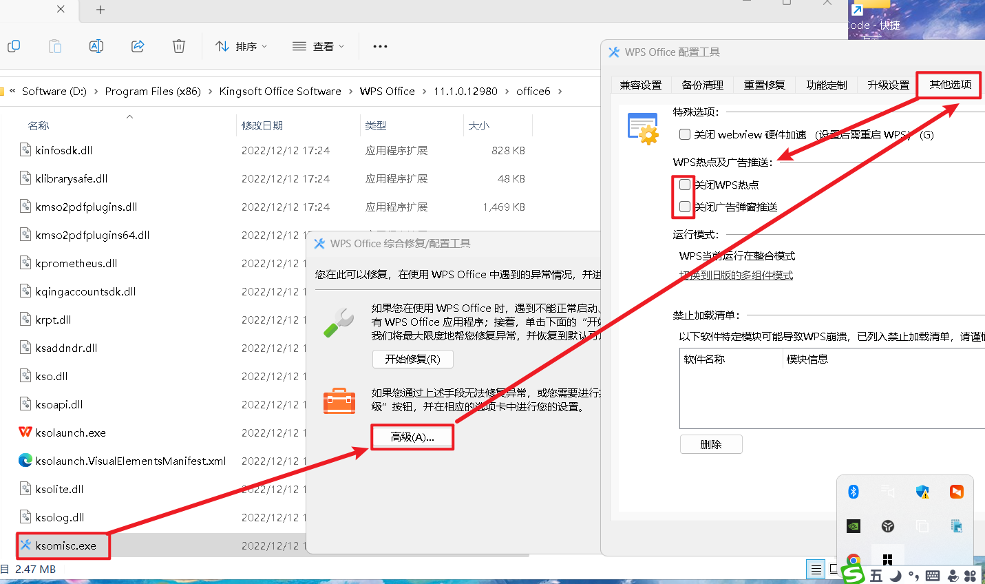Expand chevron after WPS Office in breadcrumb

coord(424,91)
